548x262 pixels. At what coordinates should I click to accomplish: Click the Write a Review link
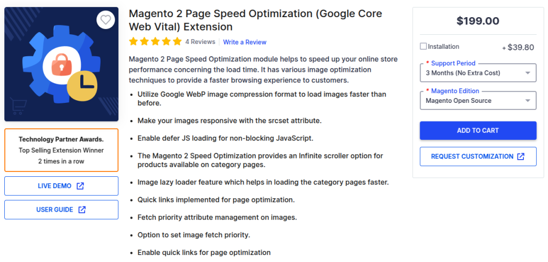tap(245, 42)
